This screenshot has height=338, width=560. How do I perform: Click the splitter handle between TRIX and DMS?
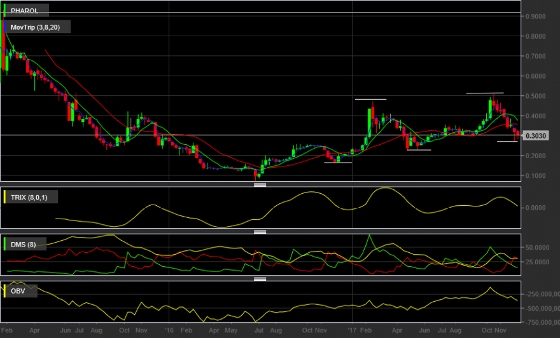[x=260, y=232]
